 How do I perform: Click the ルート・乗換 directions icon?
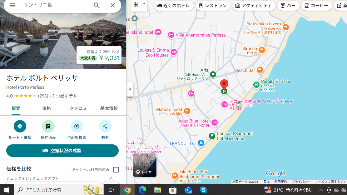[20, 126]
